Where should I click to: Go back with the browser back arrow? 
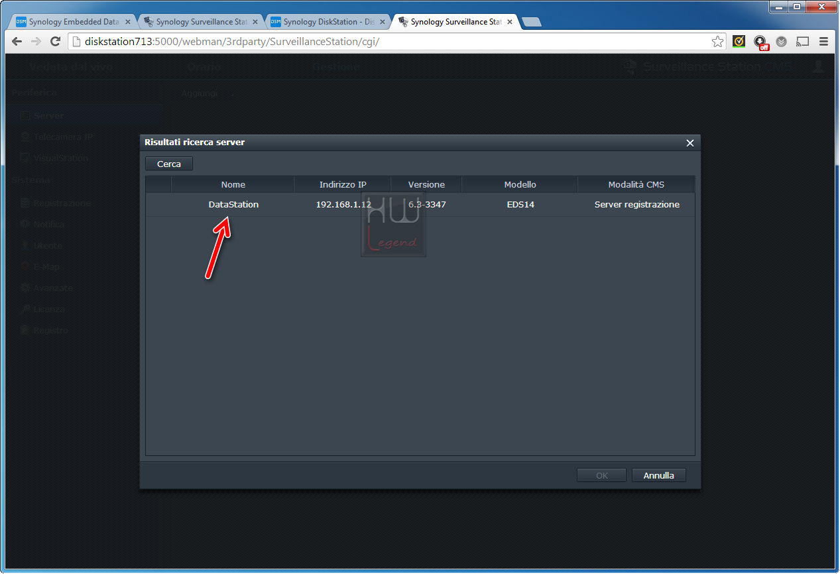click(17, 42)
